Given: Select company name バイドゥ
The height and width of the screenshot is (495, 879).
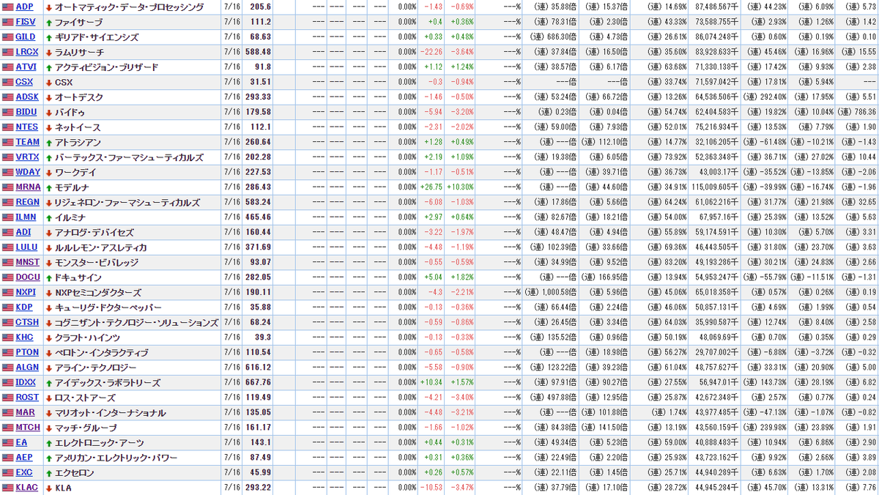Looking at the screenshot, I should [70, 112].
